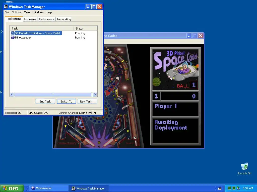Click the horizontal scrollbar thumb in task list

53,94
